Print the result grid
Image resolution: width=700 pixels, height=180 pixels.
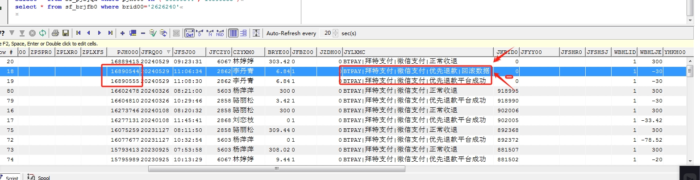click(x=55, y=33)
